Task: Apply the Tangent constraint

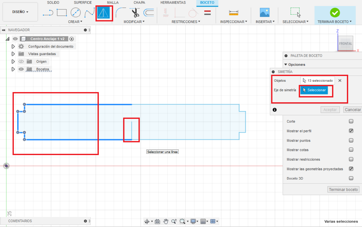Action: coord(193,12)
